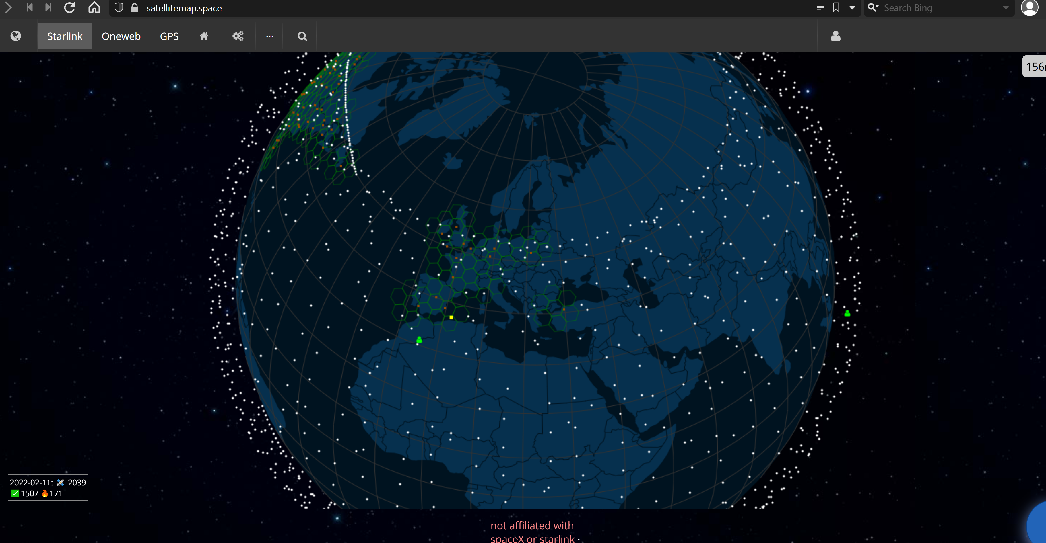1046x543 pixels.
Task: Bookmark this page
Action: 837,7
